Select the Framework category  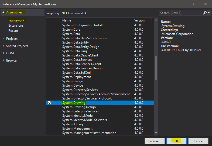(x=16, y=20)
